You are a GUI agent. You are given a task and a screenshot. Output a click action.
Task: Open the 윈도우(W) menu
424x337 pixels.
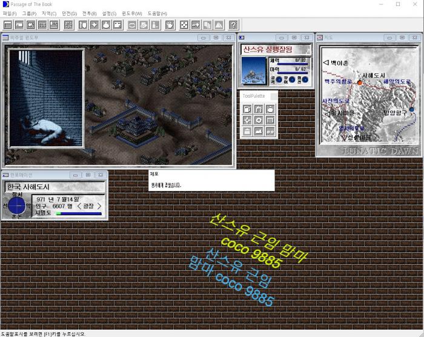click(x=131, y=13)
